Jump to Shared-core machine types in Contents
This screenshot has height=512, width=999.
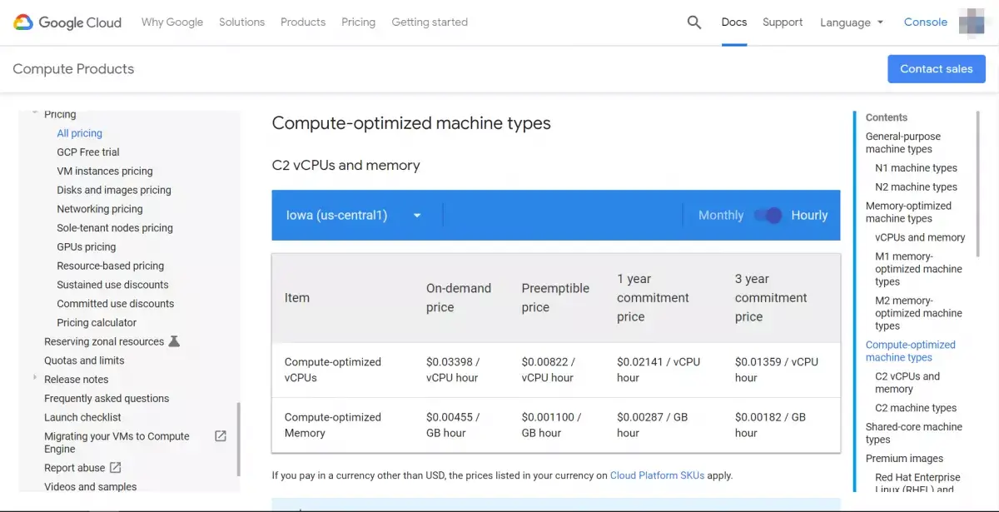[x=914, y=433]
